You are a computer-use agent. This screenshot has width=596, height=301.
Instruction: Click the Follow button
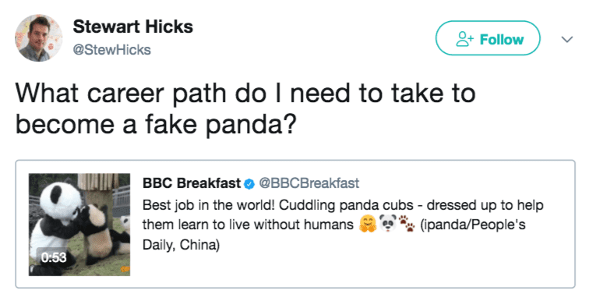488,38
